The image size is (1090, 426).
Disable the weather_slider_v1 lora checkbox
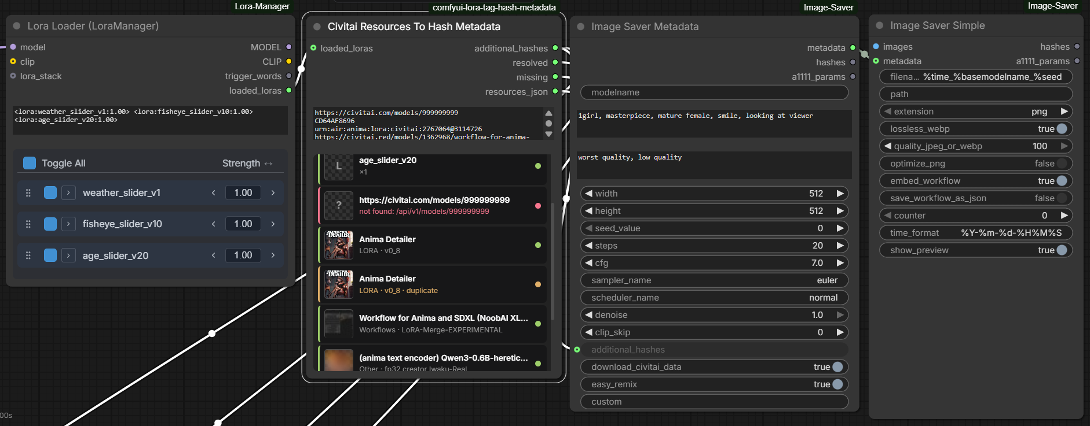click(50, 192)
